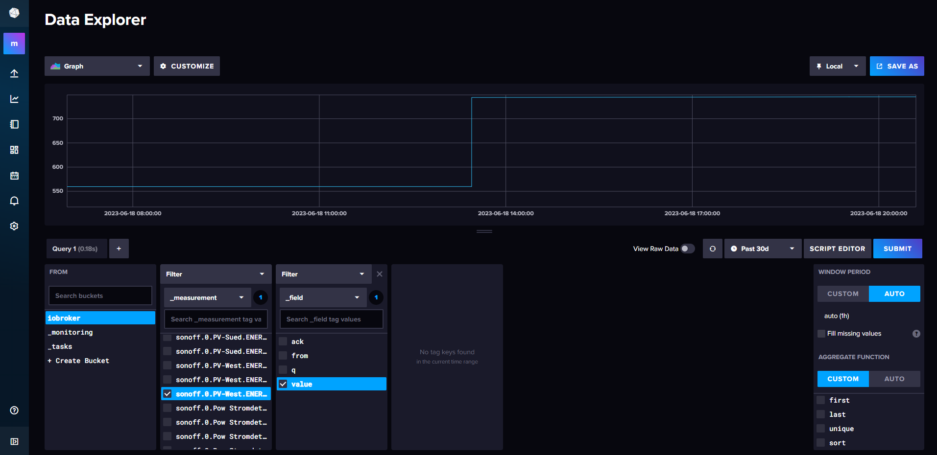Viewport: 937px width, 455px height.
Task: Click the _measurement selection count badge
Action: coord(261,297)
